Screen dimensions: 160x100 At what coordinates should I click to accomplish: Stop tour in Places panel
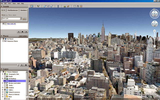[26, 65]
